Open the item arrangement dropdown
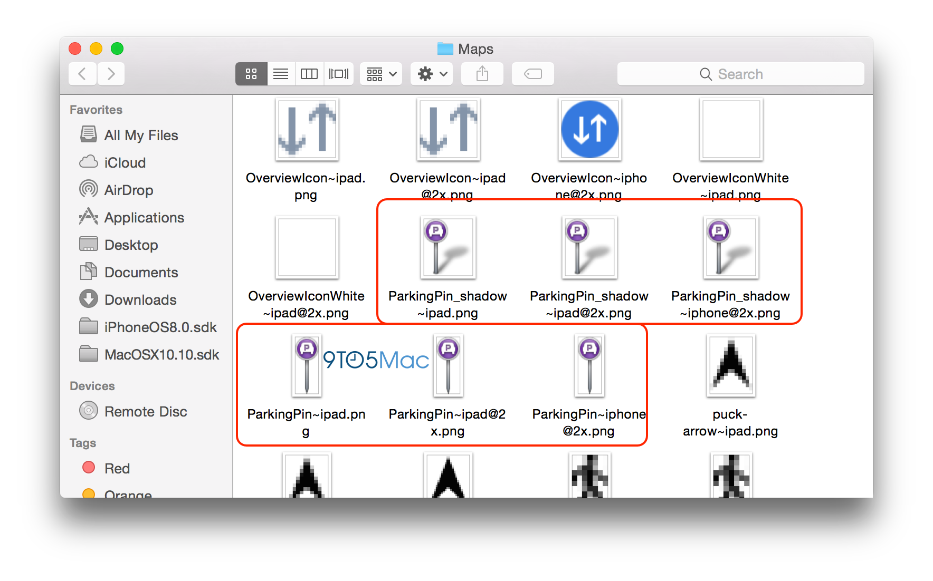933x581 pixels. coord(381,74)
